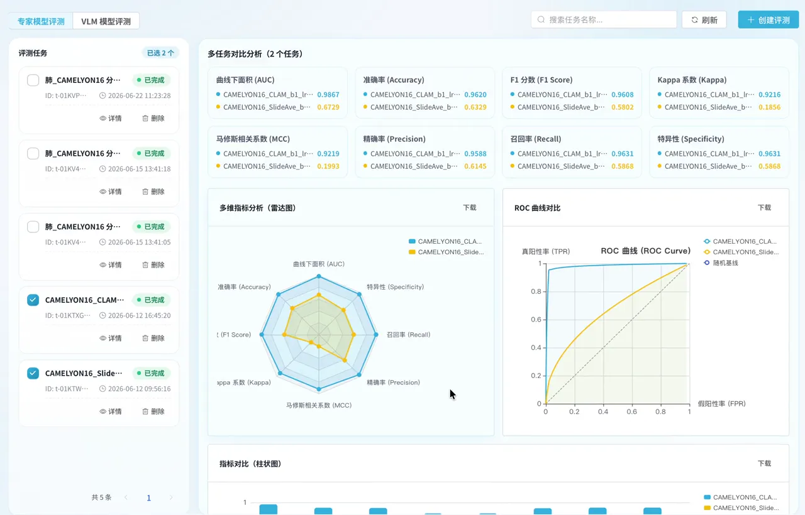Viewport: 805px width, 515px height.
Task: Toggle CAMELYON16_CLA legend in the radar chart
Action: (445, 241)
